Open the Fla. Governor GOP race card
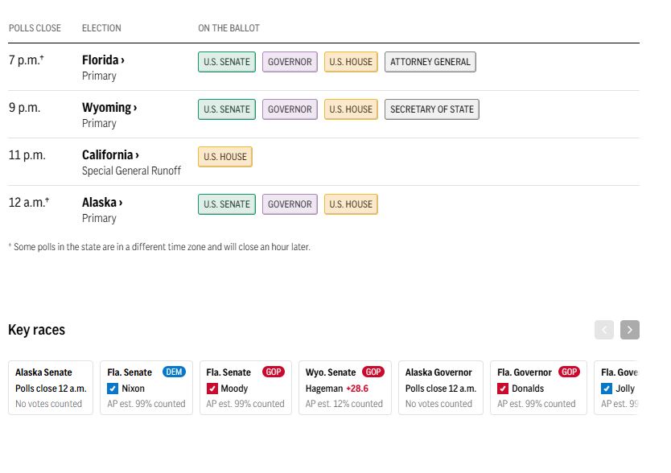The height and width of the screenshot is (473, 671). click(x=538, y=388)
